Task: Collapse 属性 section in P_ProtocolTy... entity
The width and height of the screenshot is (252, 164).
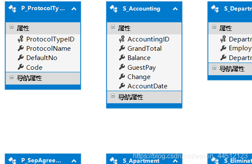Action: (11, 27)
